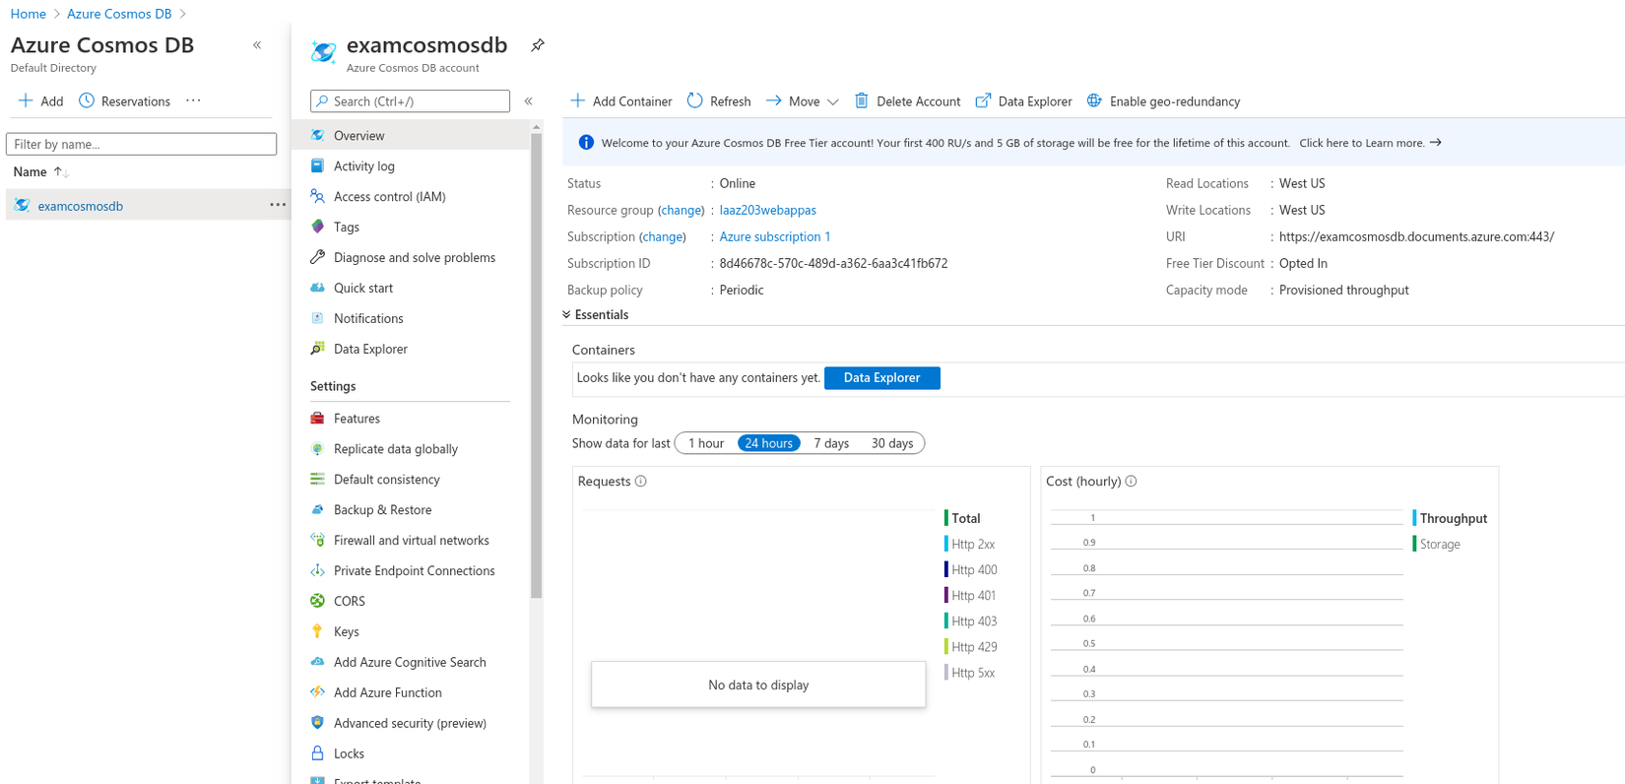The width and height of the screenshot is (1625, 784).
Task: Click the Delete Account trash icon
Action: pyautogui.click(x=862, y=100)
